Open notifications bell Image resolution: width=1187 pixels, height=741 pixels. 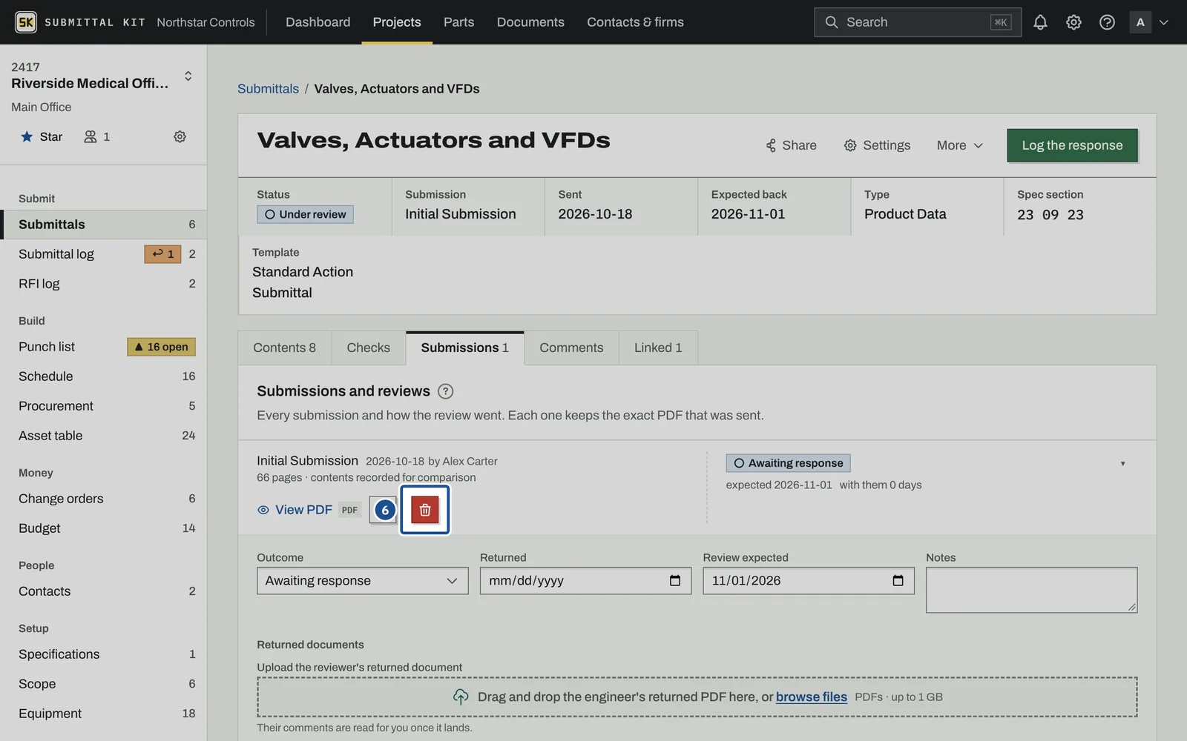coord(1040,22)
